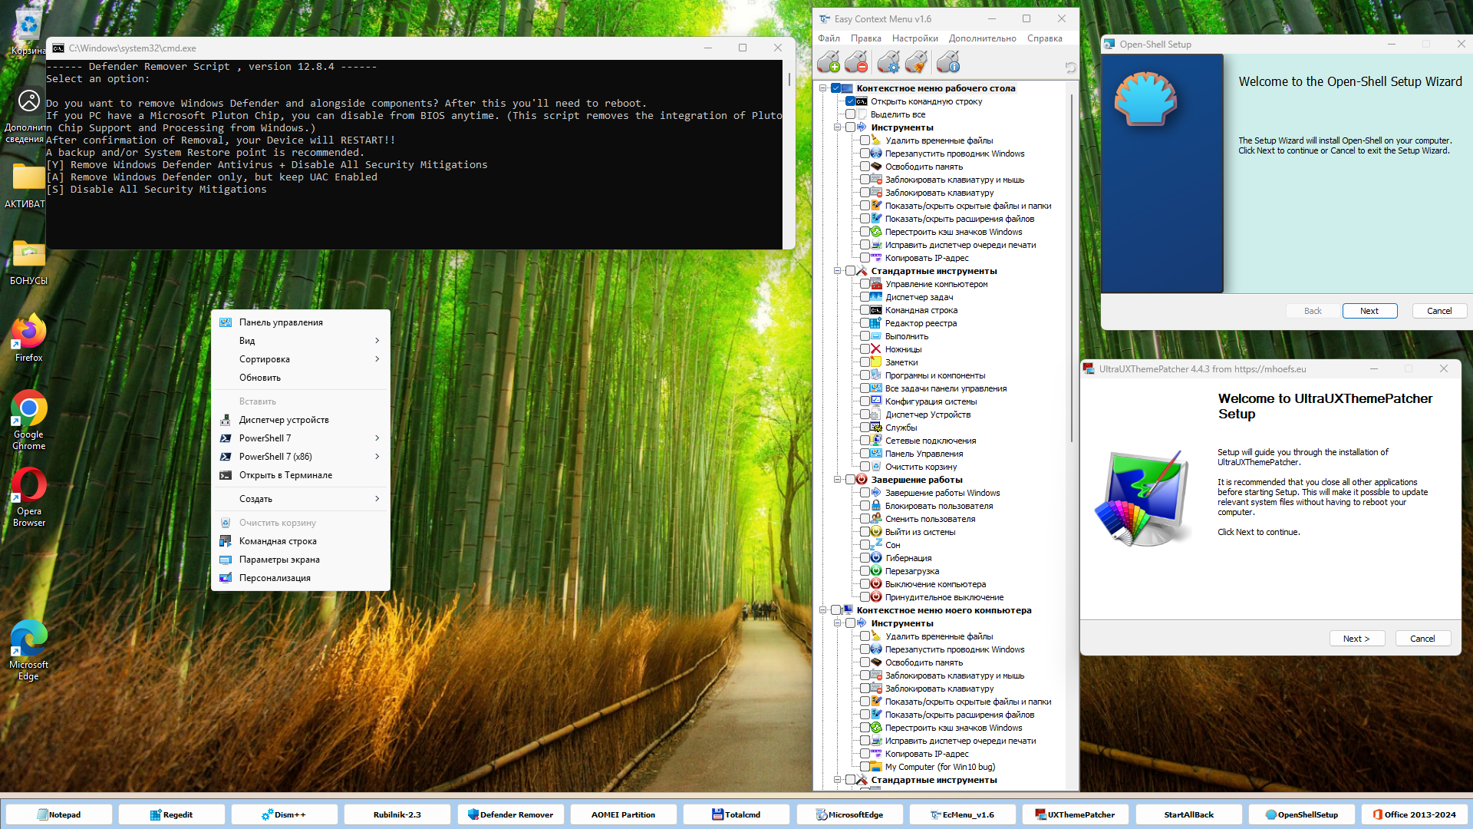Collapse the Завершение работы group

[838, 480]
